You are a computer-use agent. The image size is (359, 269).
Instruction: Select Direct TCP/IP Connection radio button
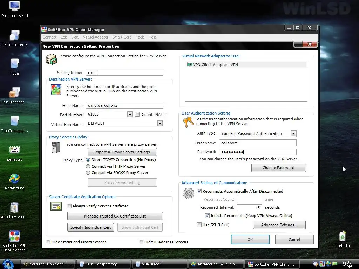(88, 160)
